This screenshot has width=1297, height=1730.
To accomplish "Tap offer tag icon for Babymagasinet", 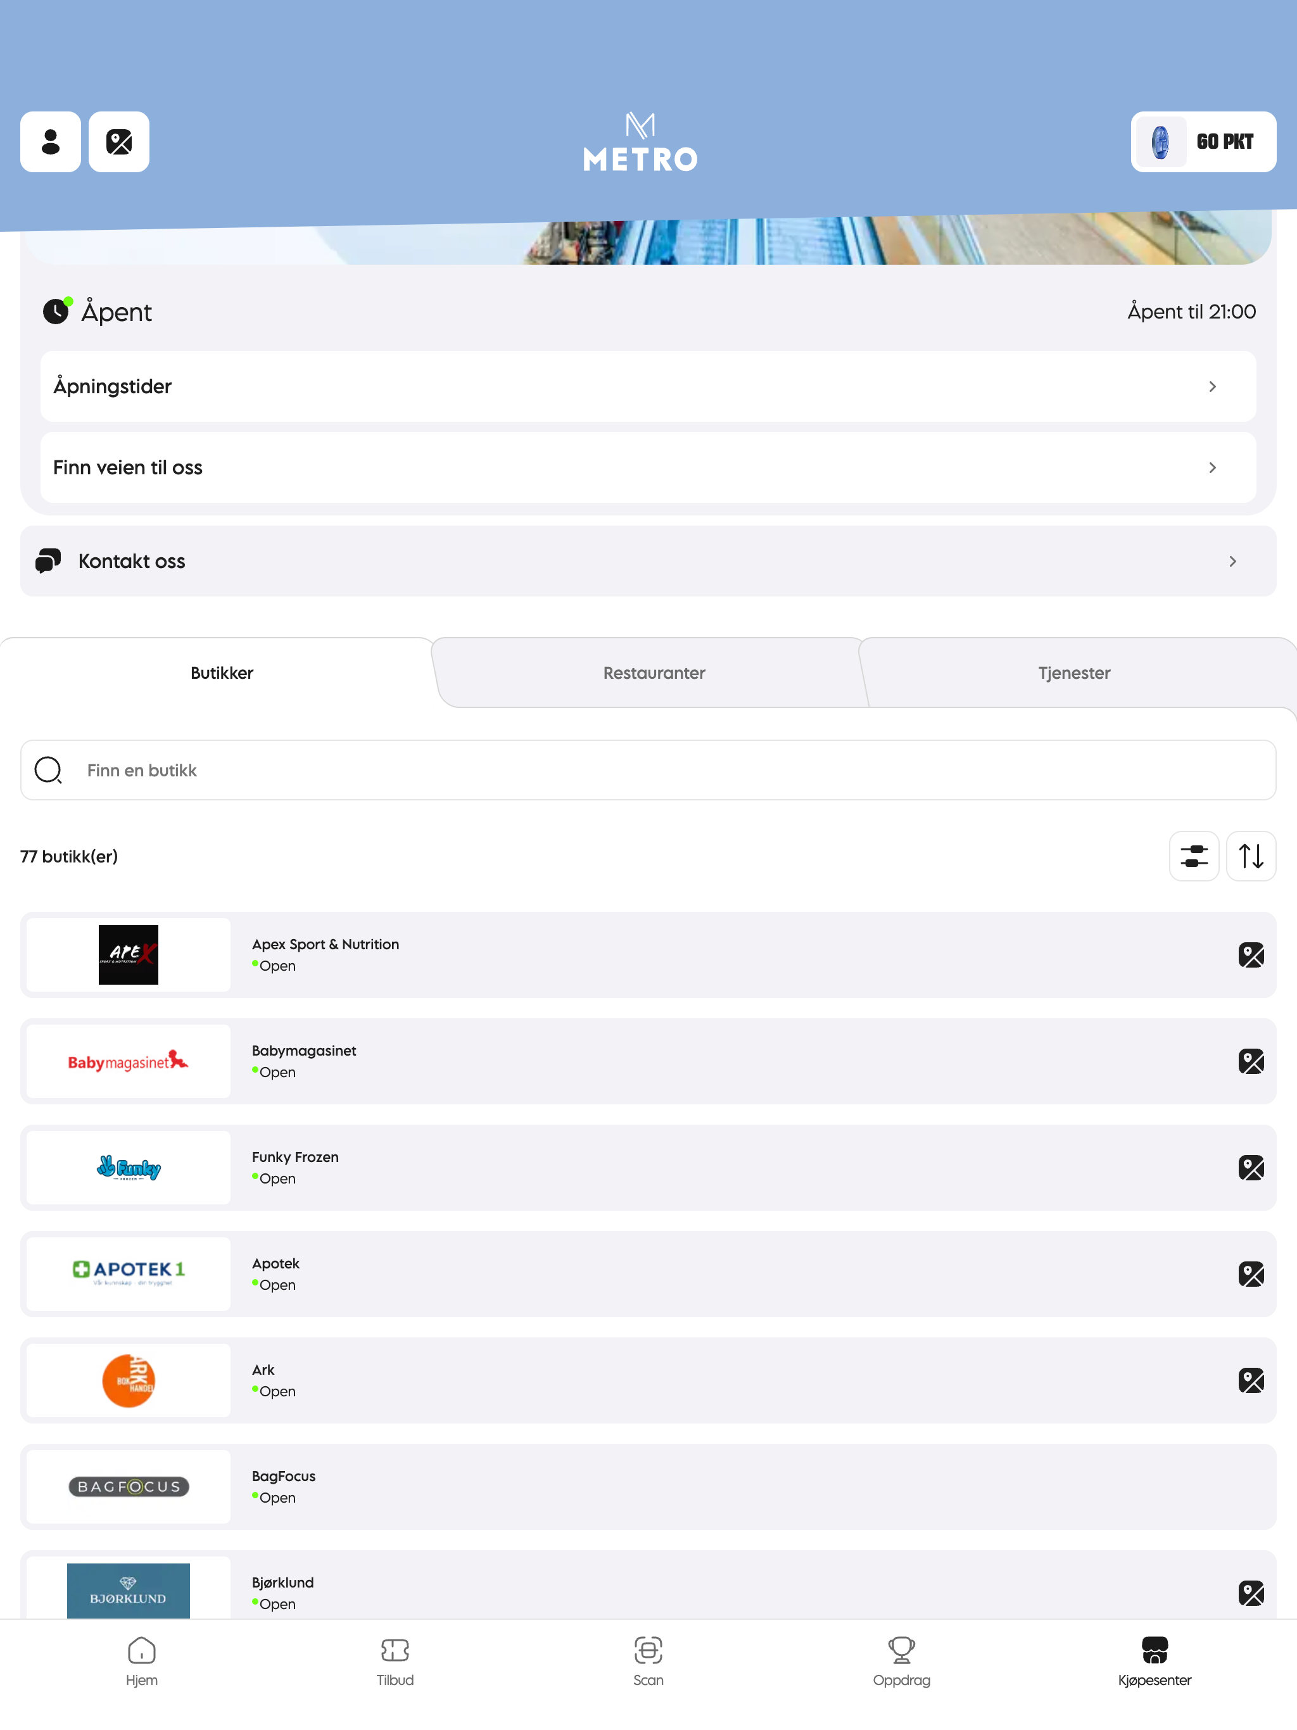I will (x=1251, y=1061).
